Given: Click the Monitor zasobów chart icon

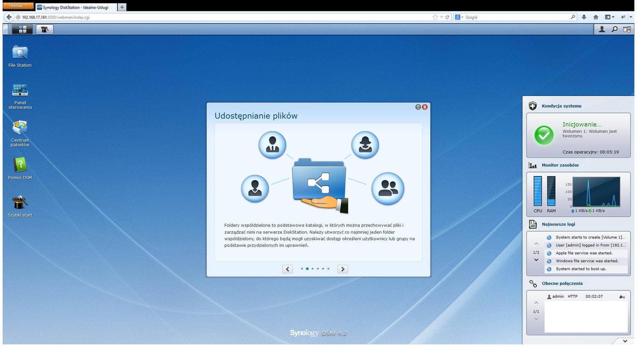Looking at the screenshot, I should tap(533, 165).
